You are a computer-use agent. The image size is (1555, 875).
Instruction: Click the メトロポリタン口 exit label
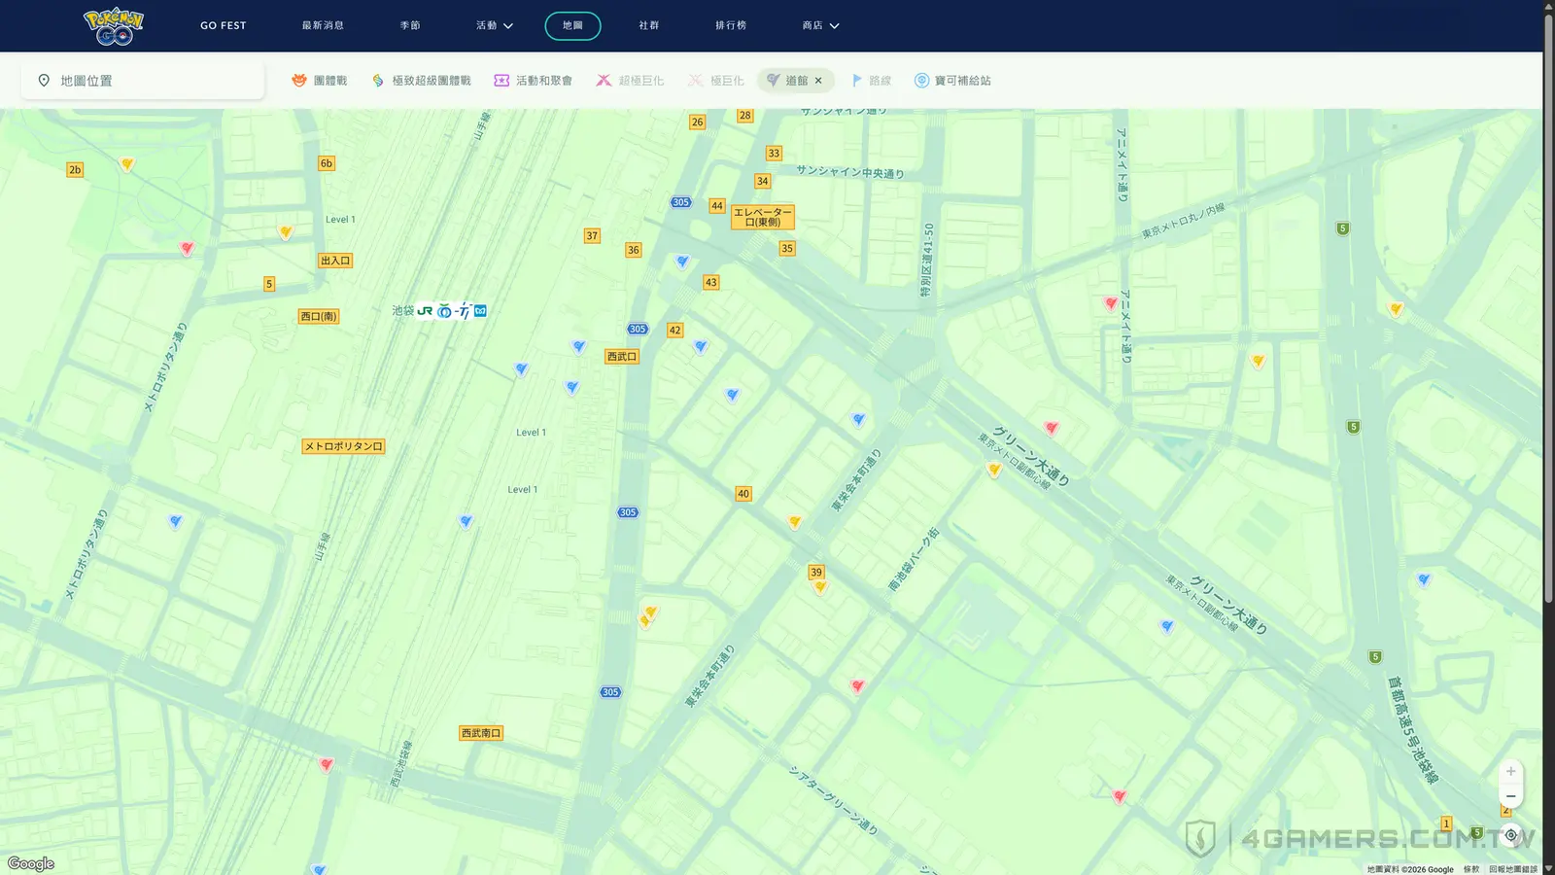click(344, 446)
